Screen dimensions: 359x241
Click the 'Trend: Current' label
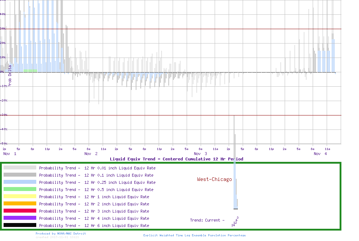(207, 220)
